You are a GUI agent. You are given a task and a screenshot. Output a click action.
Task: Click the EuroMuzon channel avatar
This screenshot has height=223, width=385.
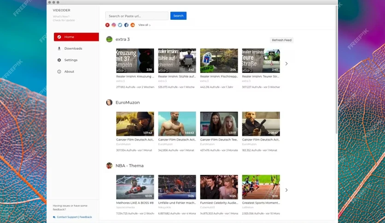coord(109,102)
